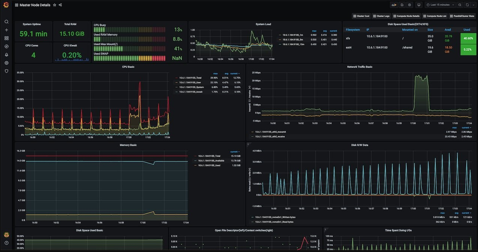Open the Alerting bell icon
Image resolution: width=478 pixels, height=252 pixels.
click(x=6, y=55)
